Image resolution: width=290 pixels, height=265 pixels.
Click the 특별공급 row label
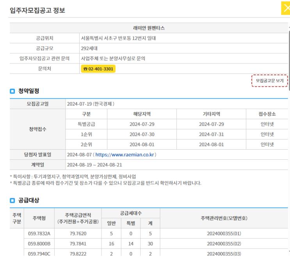click(86, 124)
